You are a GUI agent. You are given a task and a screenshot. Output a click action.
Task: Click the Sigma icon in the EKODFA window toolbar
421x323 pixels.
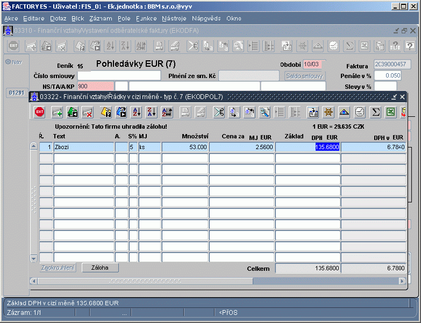coord(349,46)
